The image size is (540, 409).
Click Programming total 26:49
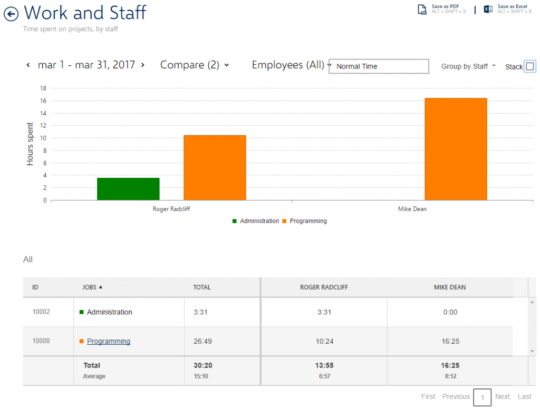202,341
